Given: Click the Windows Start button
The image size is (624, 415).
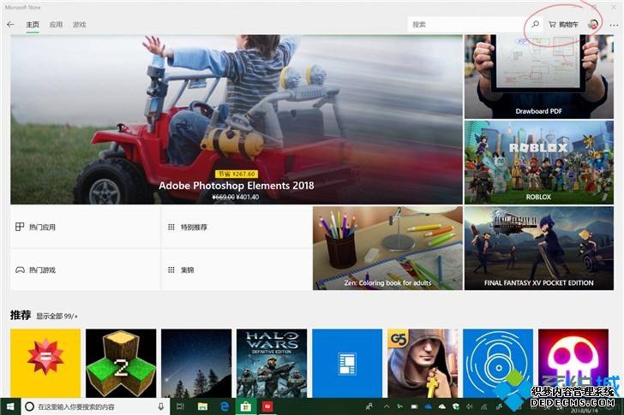Looking at the screenshot, I should 10,406.
